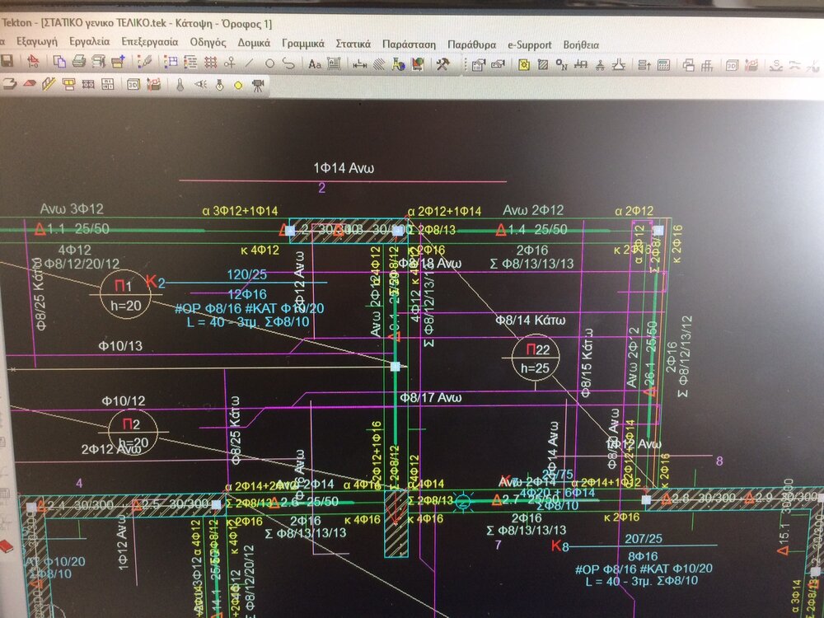Viewport: 824px width, 618px height.
Task: Select slab Π1 h=20 circle on drawing
Action: pyautogui.click(x=124, y=293)
